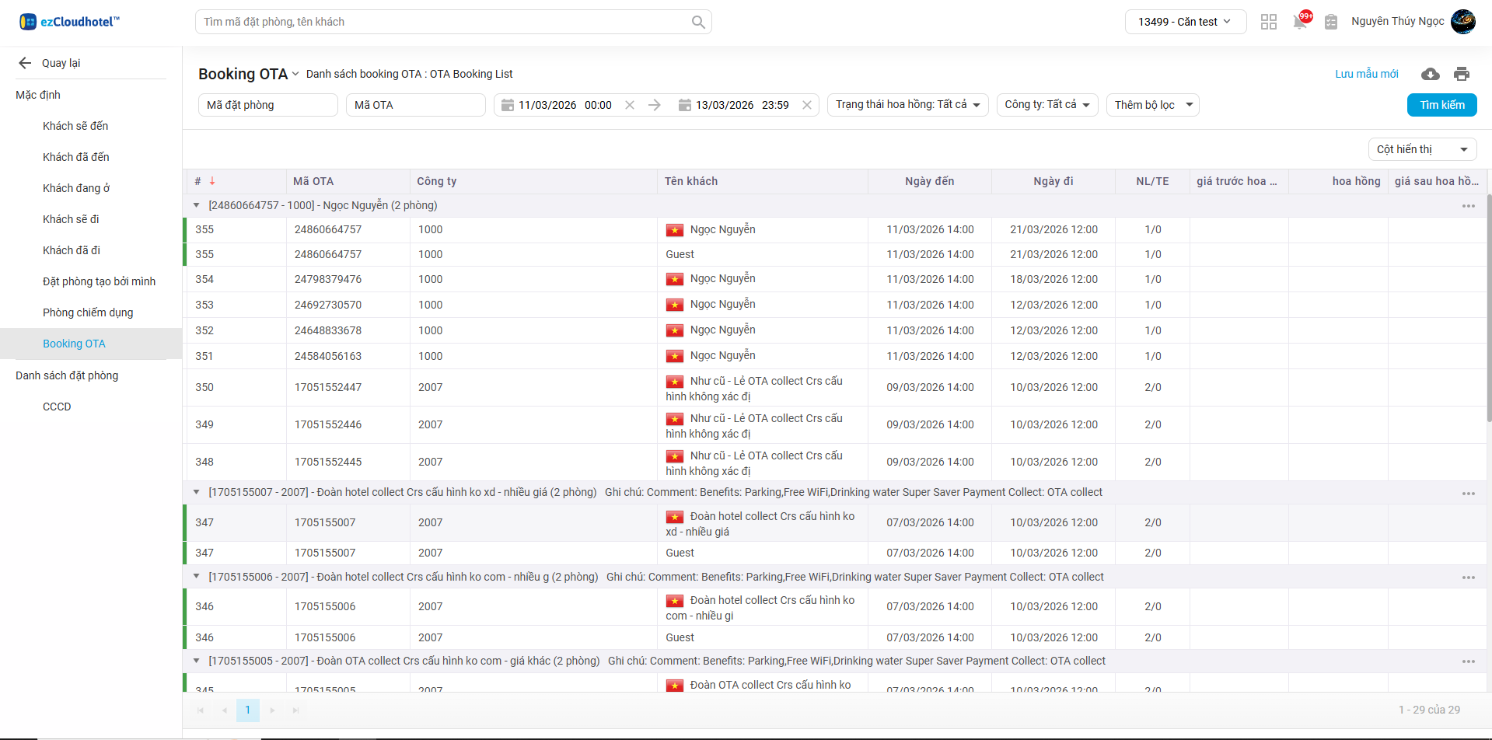Click the search magnifier icon
Screen dimensions: 1492x740
pos(697,23)
